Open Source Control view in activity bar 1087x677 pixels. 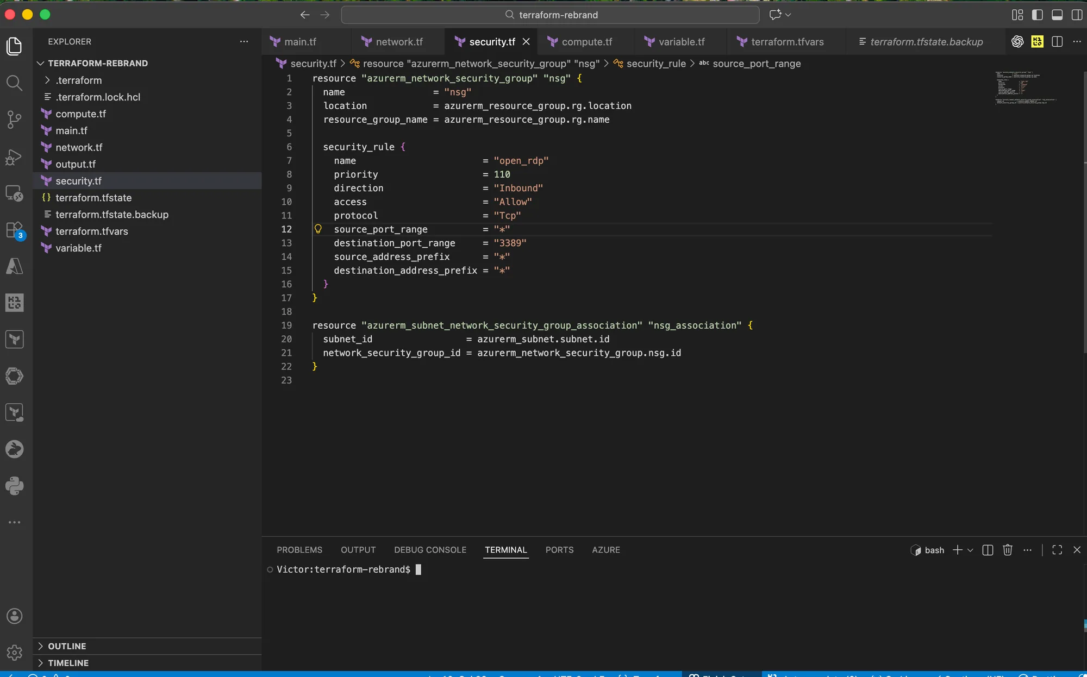(15, 120)
